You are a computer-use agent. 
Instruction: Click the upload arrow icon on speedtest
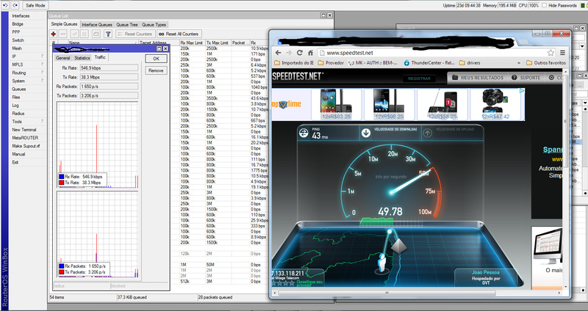[x=427, y=133]
